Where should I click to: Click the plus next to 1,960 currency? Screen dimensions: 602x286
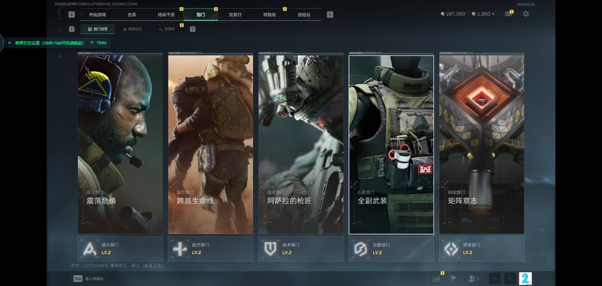pyautogui.click(x=493, y=14)
